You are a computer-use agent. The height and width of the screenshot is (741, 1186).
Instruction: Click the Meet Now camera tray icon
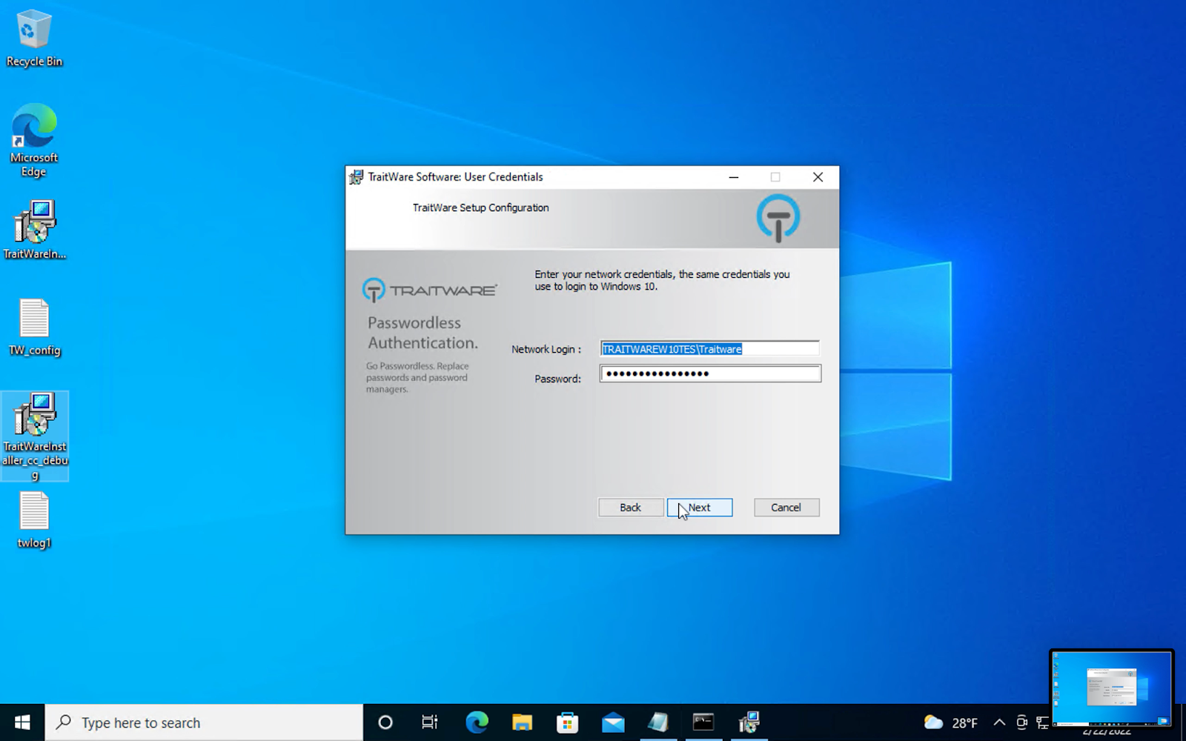point(1021,722)
